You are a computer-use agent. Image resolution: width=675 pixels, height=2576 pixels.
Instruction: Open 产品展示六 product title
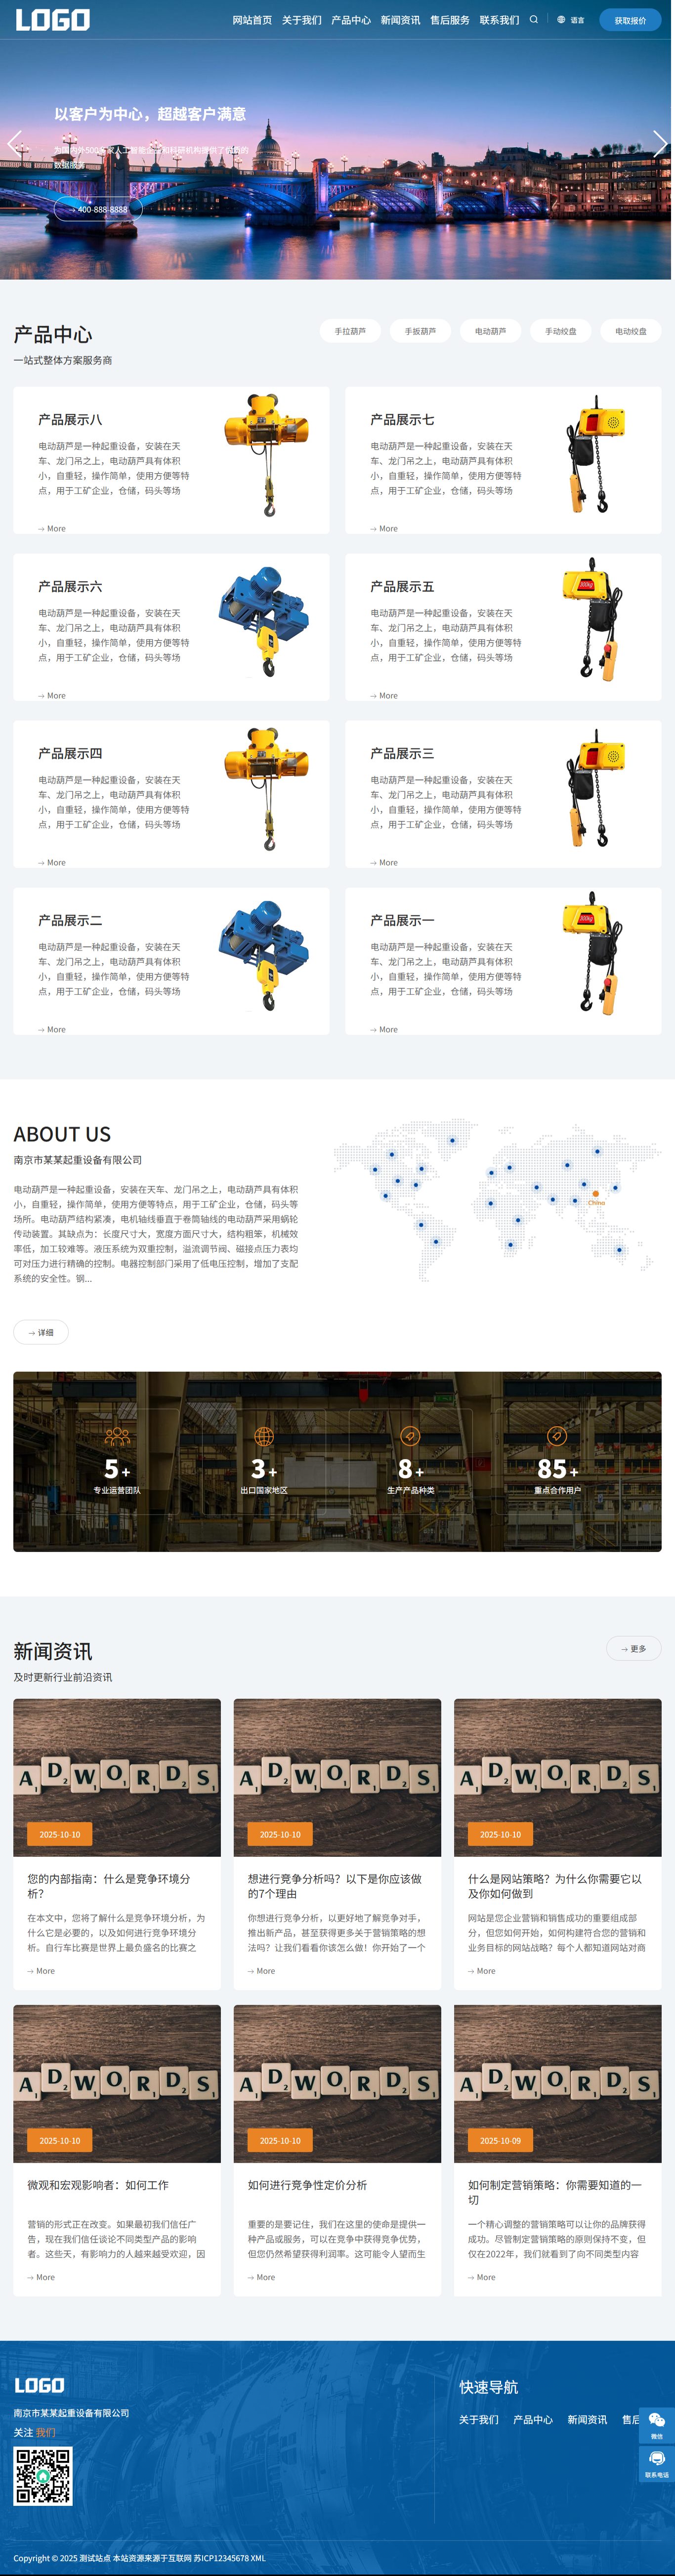click(70, 587)
